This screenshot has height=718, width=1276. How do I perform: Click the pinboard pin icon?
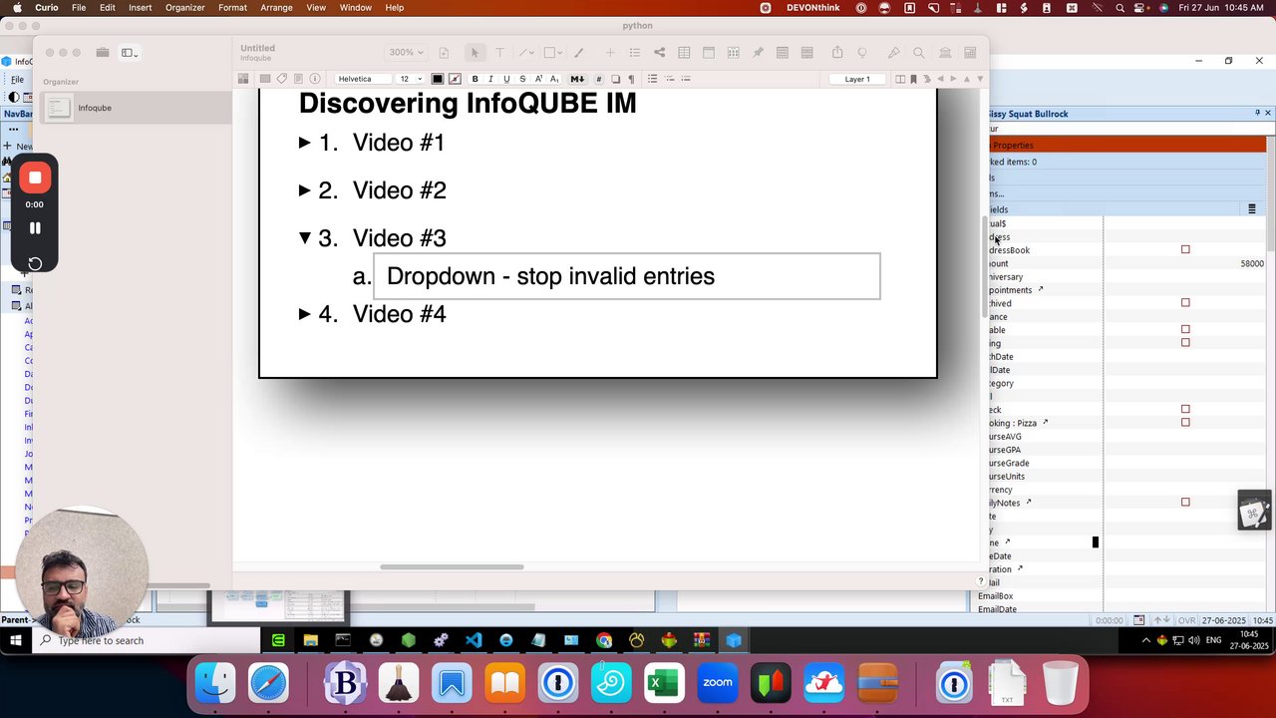758,53
